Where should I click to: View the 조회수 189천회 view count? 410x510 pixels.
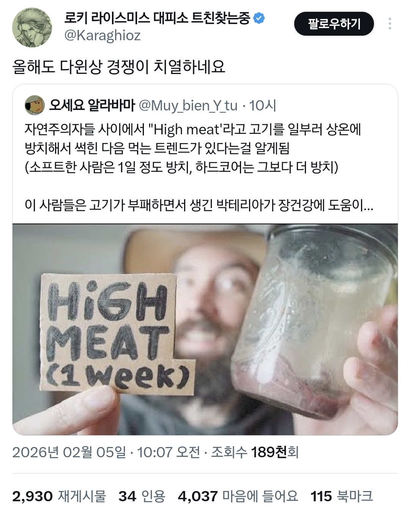pos(255,452)
